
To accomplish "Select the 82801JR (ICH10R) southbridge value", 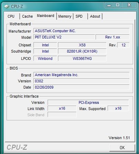I will pyautogui.click(x=82, y=51).
